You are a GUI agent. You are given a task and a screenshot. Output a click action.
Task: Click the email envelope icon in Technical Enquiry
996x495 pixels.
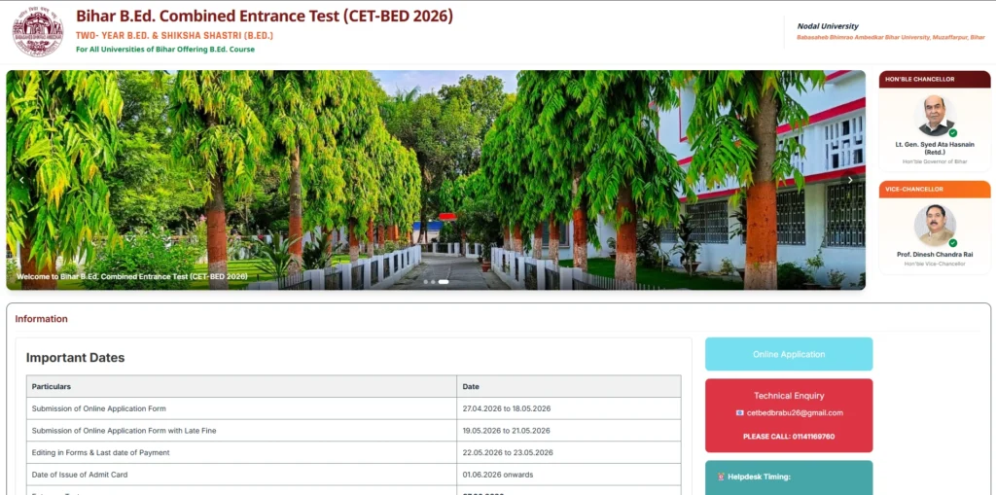(x=739, y=413)
